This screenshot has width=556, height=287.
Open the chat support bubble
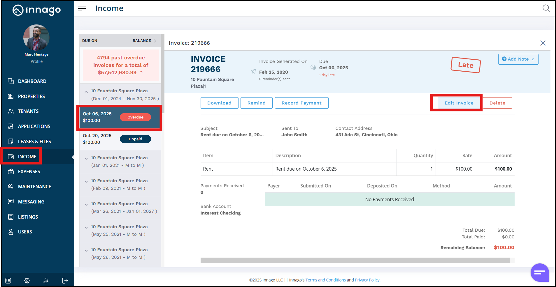click(x=539, y=272)
